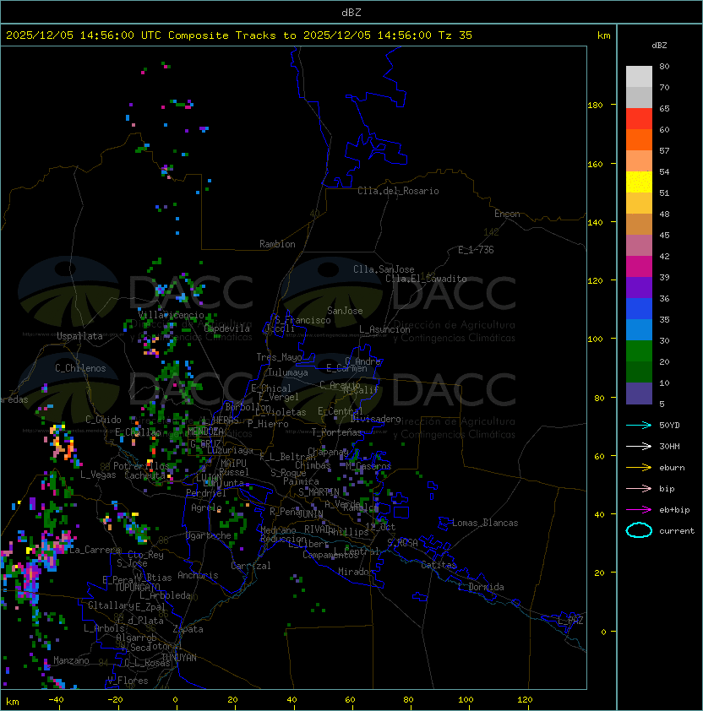
Task: Click the 'Lomas_Blancas' map label
Action: coord(485,523)
